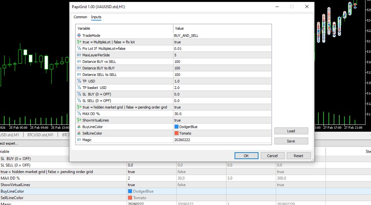Click the TradeMode enum type icon
371x205 pixels.
coord(79,35)
